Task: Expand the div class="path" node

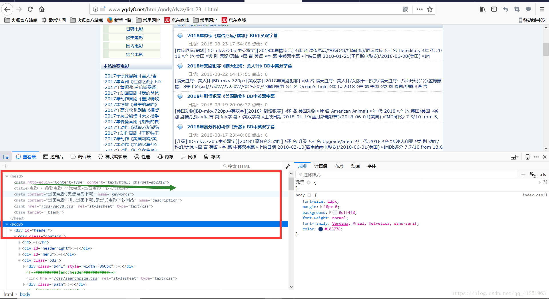Action: (24, 284)
